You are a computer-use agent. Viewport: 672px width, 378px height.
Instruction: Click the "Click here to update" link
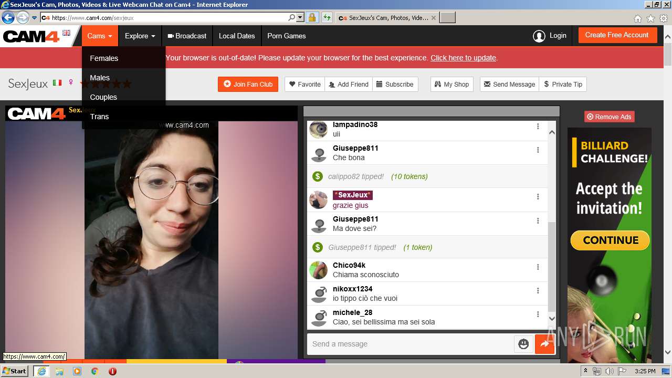click(x=463, y=58)
